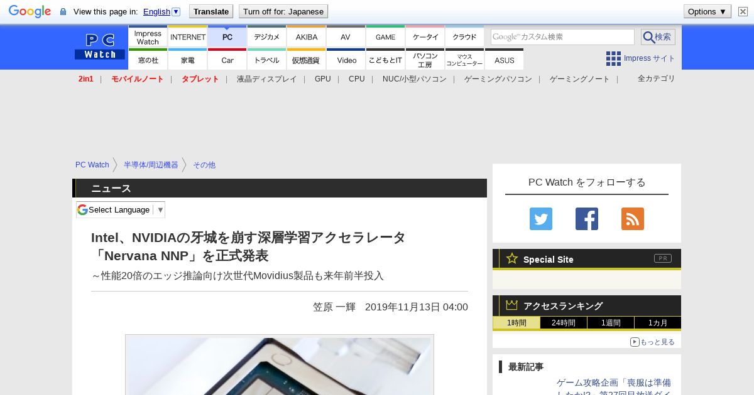Viewport: 754px width, 395px height.
Task: Open the Impress sites grid icon
Action: tap(613, 58)
